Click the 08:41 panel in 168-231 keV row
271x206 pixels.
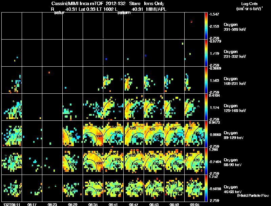(113, 80)
